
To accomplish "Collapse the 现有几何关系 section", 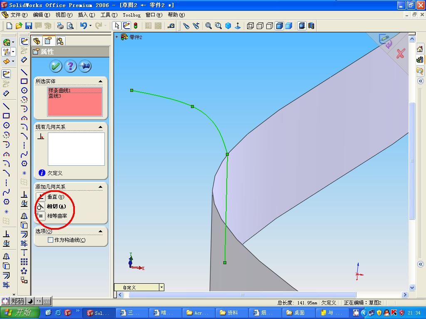I will 101,127.
